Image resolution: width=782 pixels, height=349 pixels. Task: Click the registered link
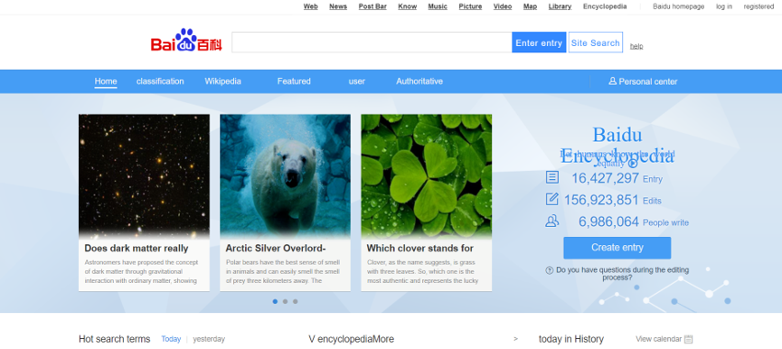758,6
